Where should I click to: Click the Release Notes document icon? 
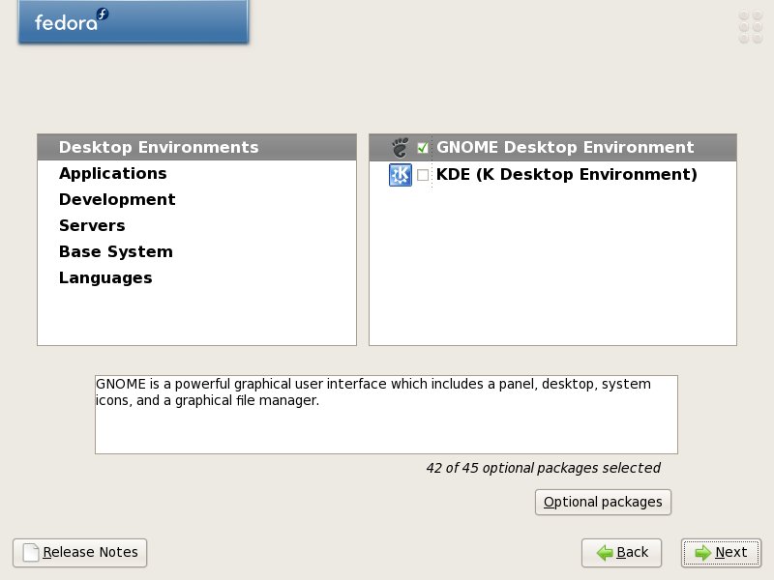coord(31,552)
